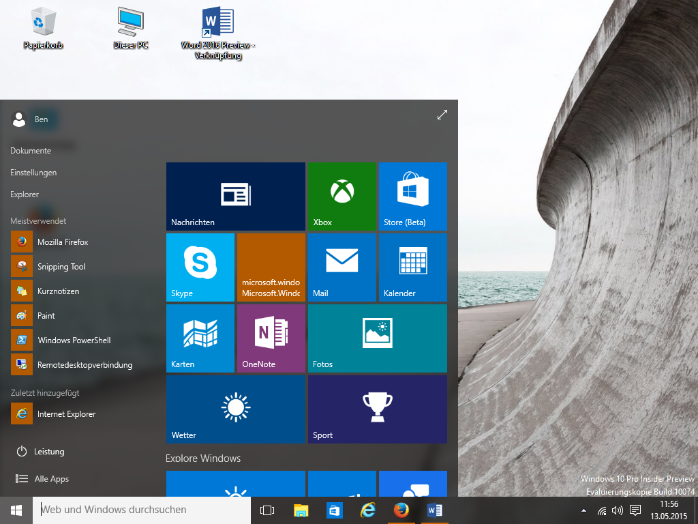Open the Karten maps tile
698x524 pixels.
(200, 338)
